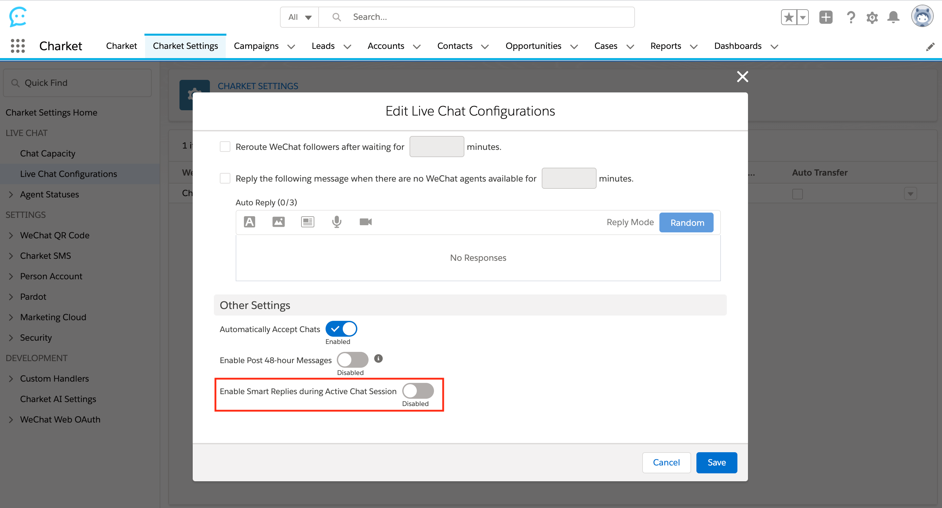Open the All search scope dropdown
The width and height of the screenshot is (942, 508).
coord(299,17)
